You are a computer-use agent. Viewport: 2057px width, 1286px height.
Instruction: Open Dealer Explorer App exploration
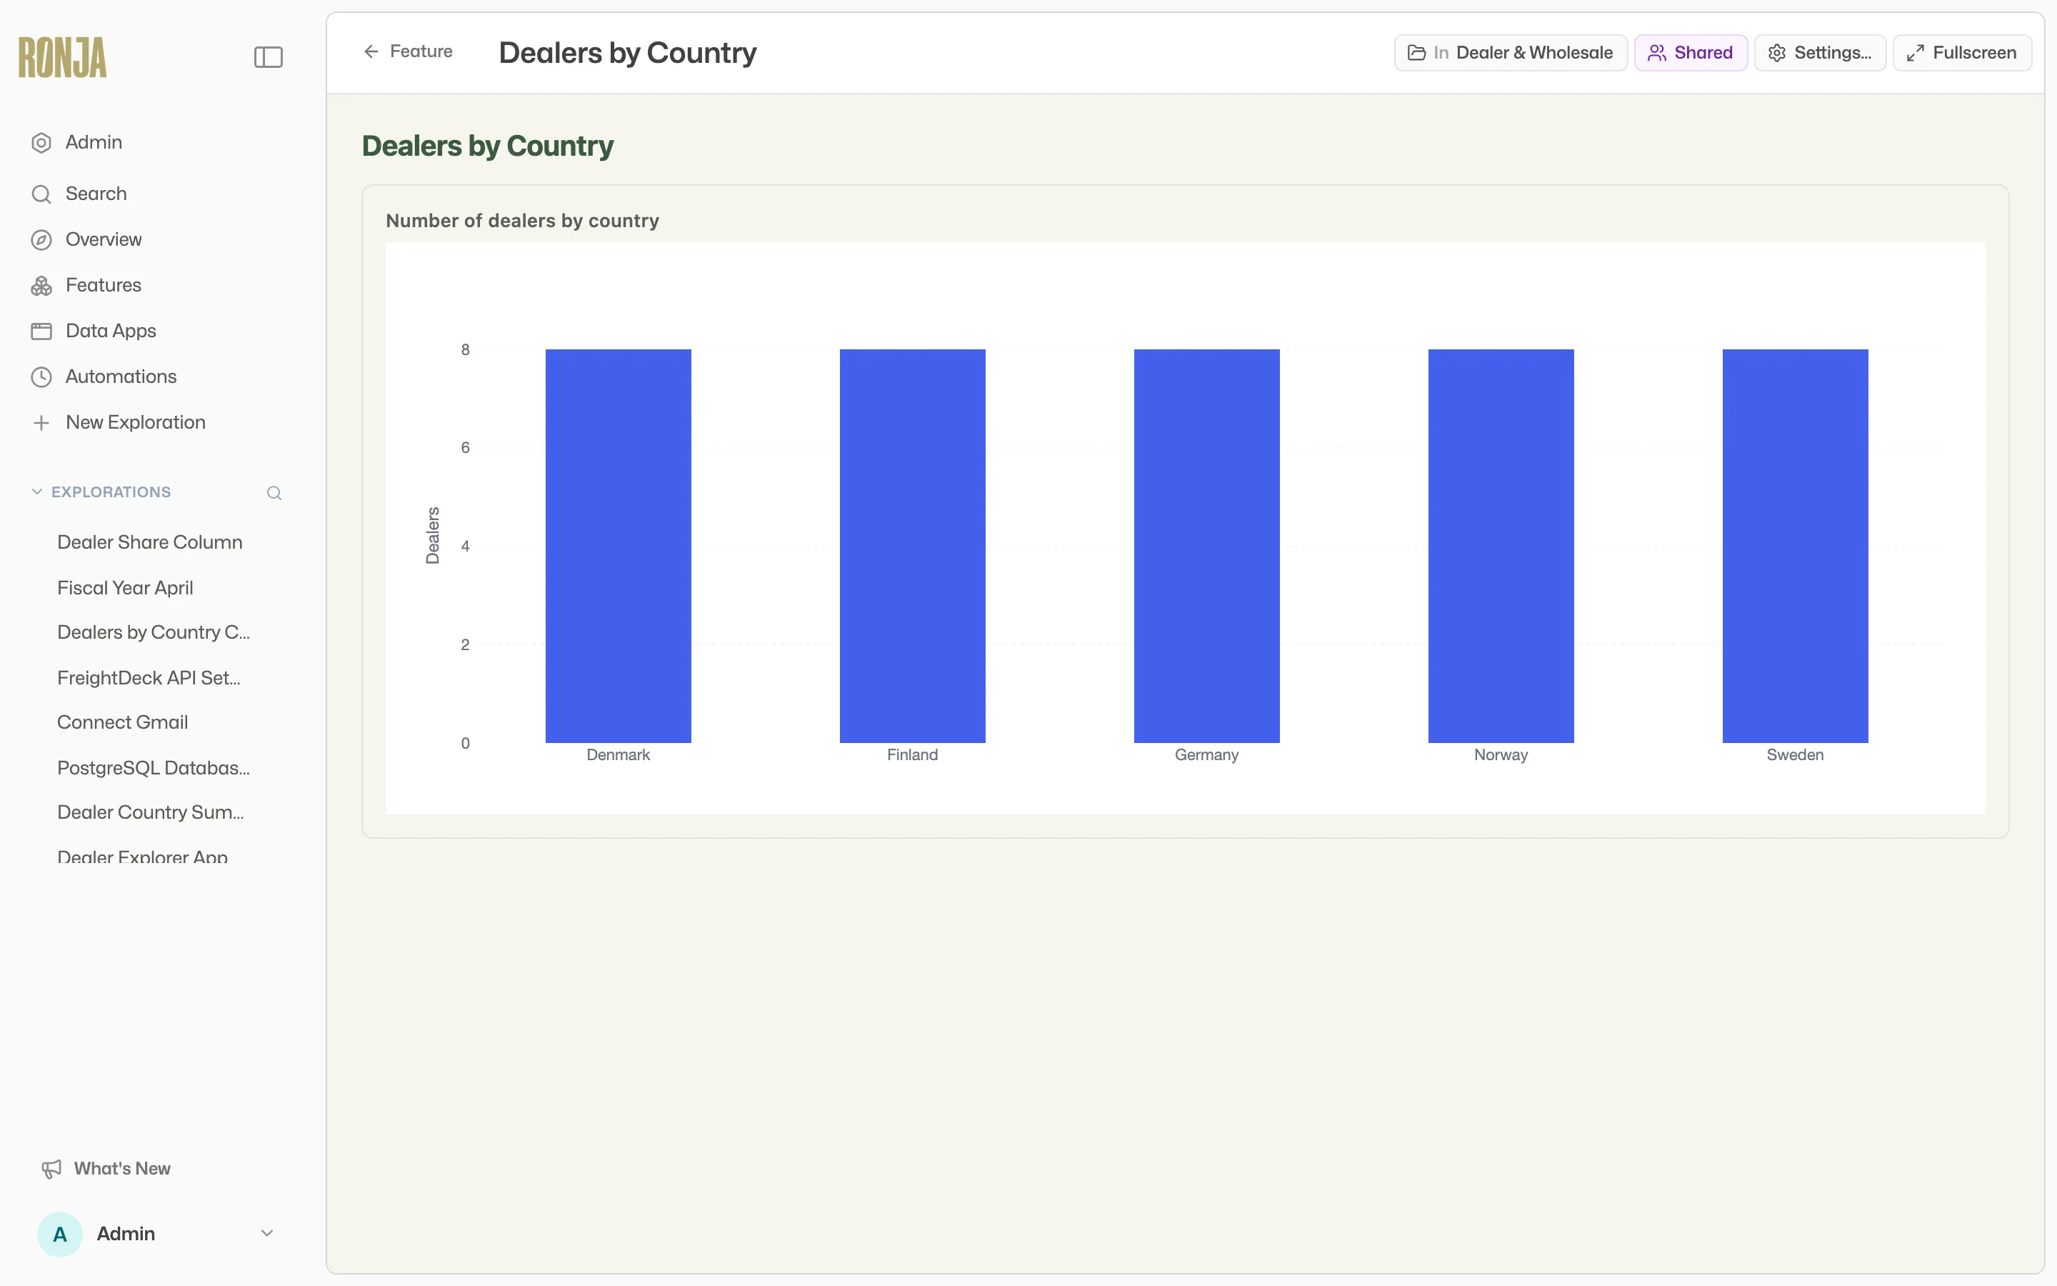(142, 857)
